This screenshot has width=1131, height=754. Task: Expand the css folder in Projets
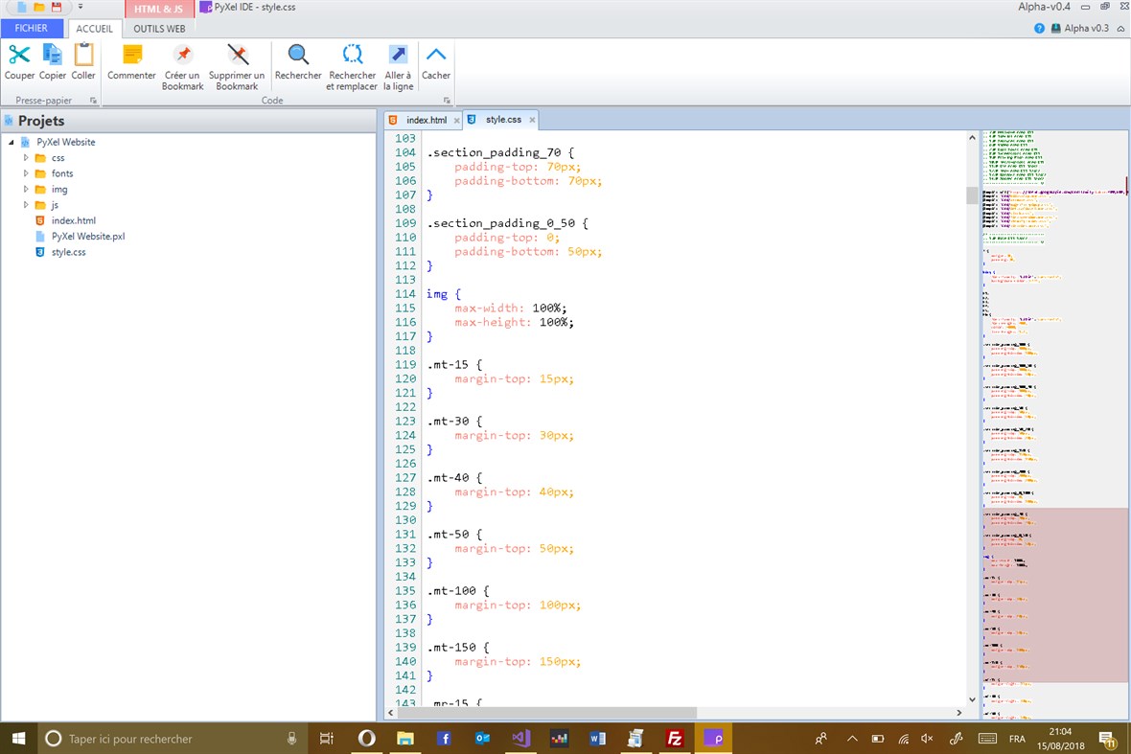[x=26, y=157]
